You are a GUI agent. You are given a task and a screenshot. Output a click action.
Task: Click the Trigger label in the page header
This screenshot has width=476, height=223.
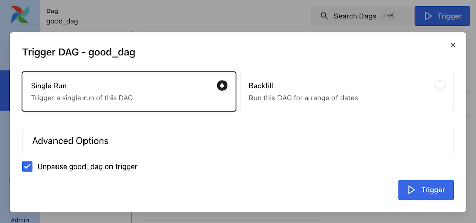pyautogui.click(x=450, y=16)
